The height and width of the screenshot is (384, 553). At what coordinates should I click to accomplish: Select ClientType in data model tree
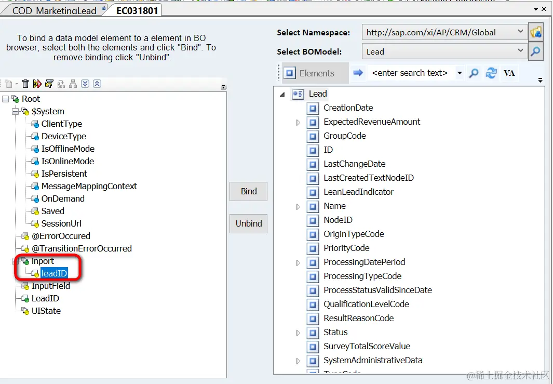(61, 124)
